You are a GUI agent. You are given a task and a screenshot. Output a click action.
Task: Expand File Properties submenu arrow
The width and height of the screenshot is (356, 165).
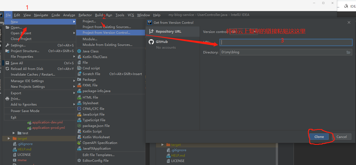[x=74, y=57]
